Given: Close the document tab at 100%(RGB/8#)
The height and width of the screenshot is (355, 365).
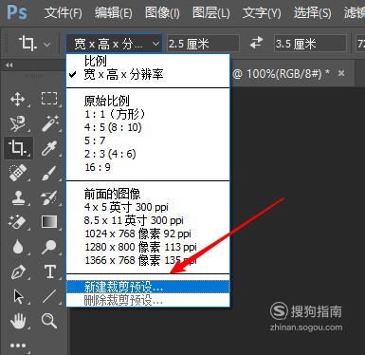Looking at the screenshot, I should tap(341, 73).
